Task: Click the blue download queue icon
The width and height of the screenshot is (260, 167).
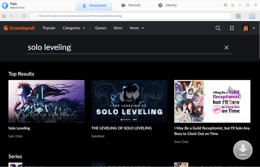Action: click(x=252, y=16)
